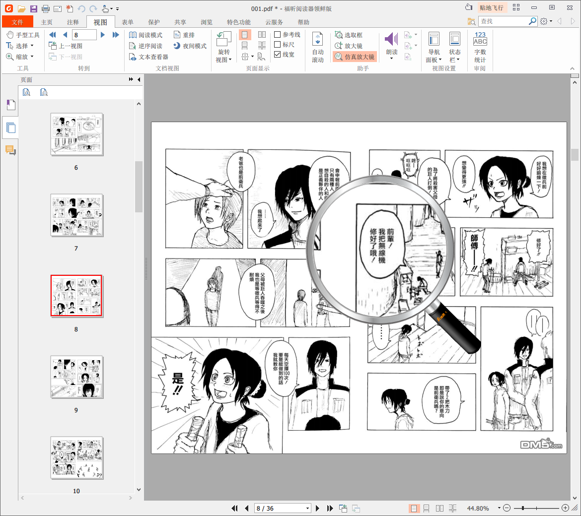Go to the last page from status bar
The height and width of the screenshot is (516, 581).
click(x=330, y=508)
